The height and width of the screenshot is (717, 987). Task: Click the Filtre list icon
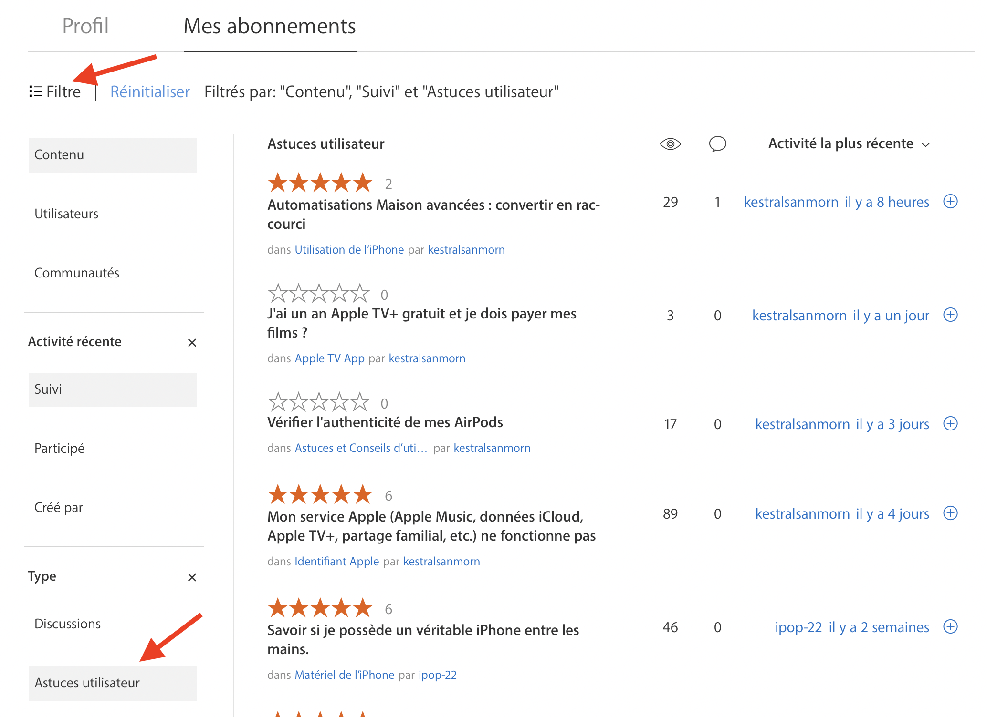click(35, 92)
